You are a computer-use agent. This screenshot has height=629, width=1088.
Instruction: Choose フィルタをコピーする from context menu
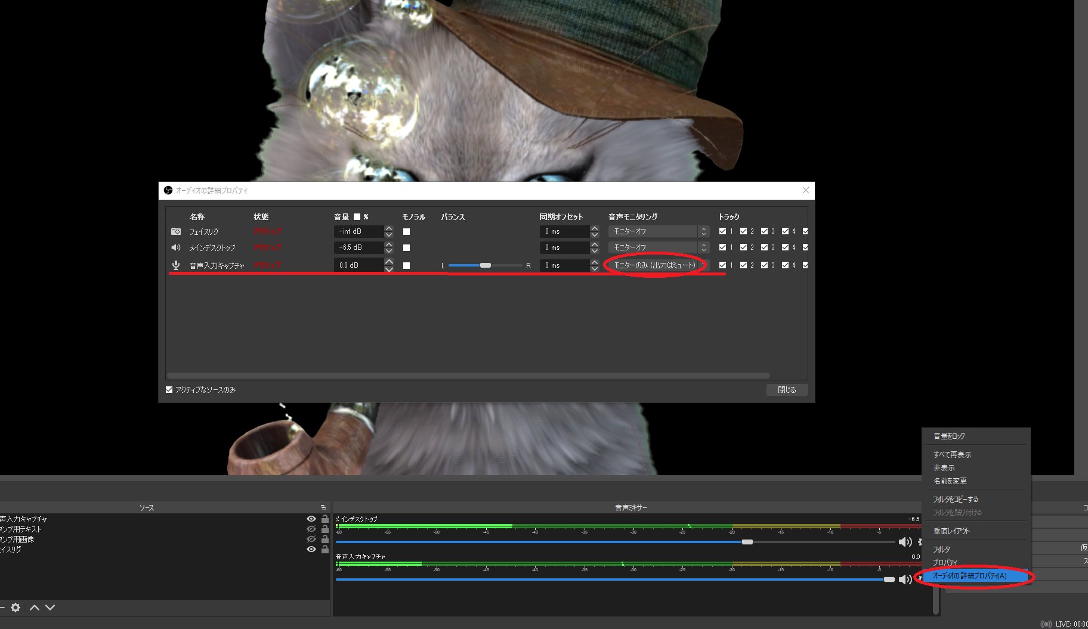coord(976,500)
